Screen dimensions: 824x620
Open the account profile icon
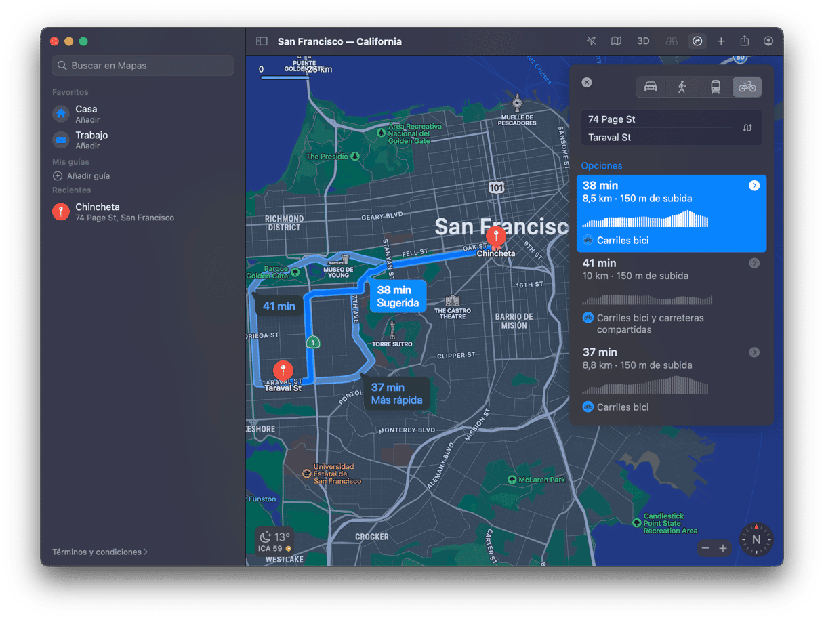tap(768, 41)
